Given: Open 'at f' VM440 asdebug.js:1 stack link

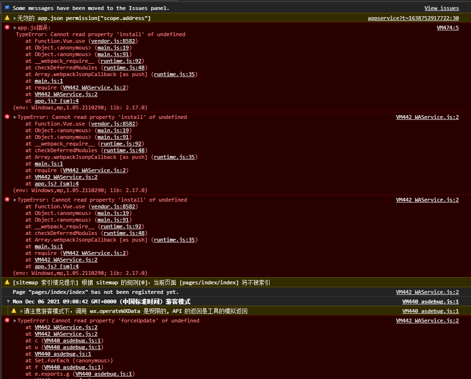Looking at the screenshot, I should 72,367.
